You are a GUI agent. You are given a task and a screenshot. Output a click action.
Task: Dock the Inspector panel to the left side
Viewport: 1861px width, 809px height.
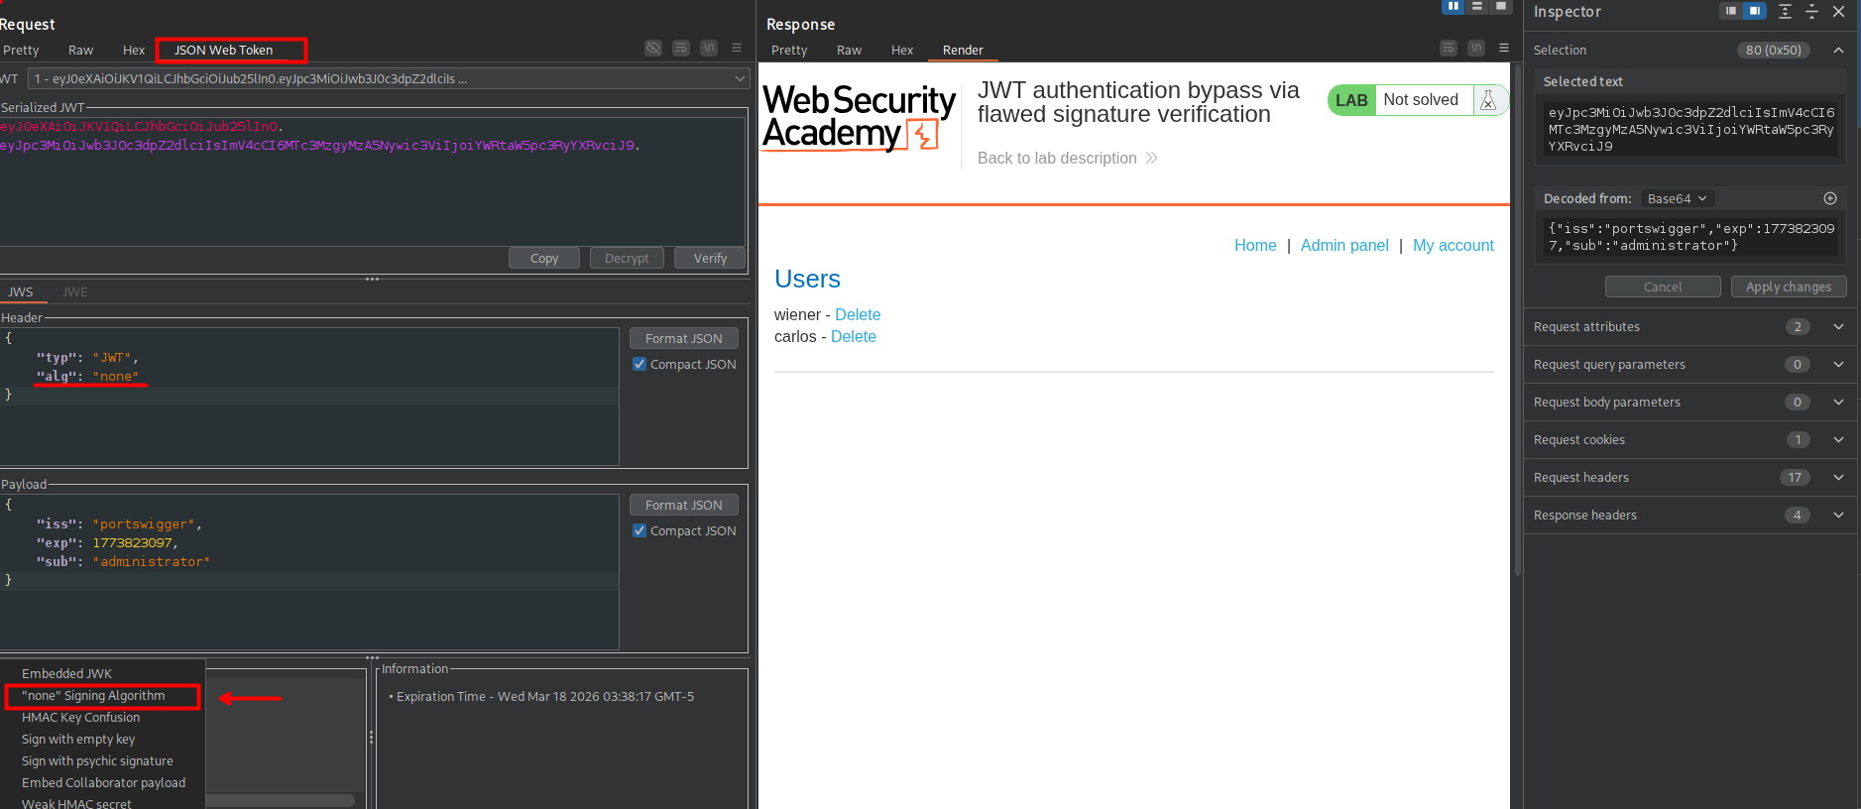pyautogui.click(x=1730, y=11)
